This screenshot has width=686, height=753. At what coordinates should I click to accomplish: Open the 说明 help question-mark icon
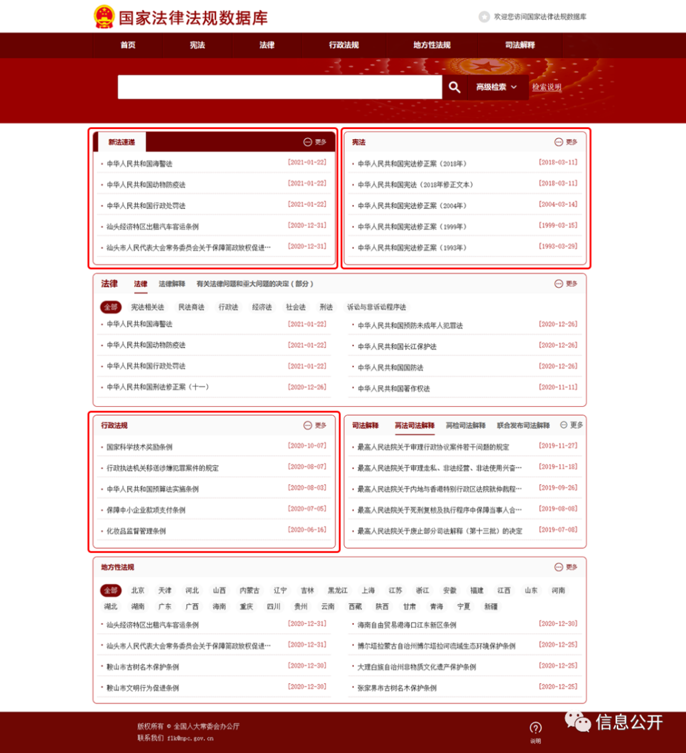pos(535,728)
